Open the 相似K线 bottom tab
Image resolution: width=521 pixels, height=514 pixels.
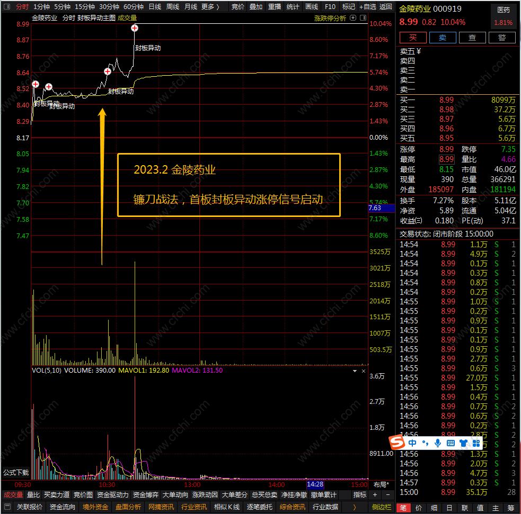pos(227,507)
